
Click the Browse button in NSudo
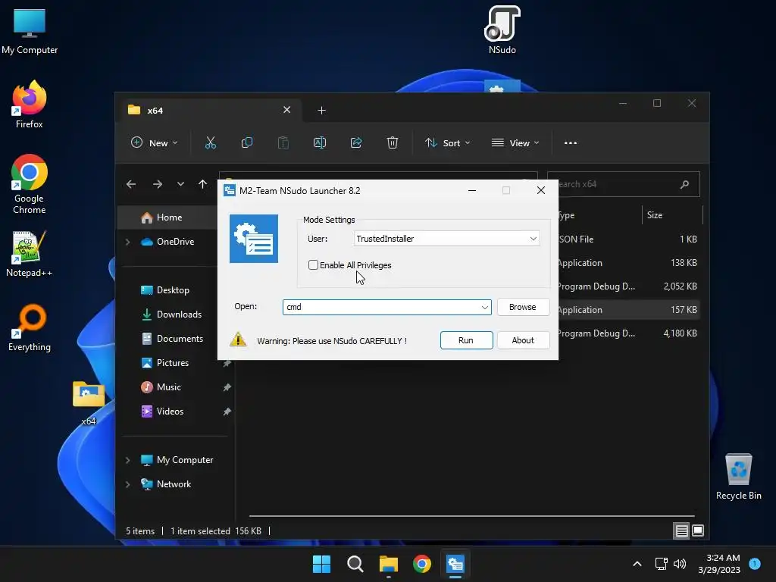[523, 308]
